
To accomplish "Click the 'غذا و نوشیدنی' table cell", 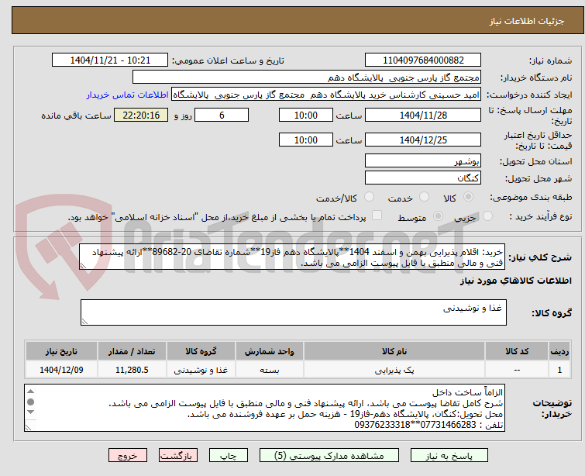I will click(201, 370).
